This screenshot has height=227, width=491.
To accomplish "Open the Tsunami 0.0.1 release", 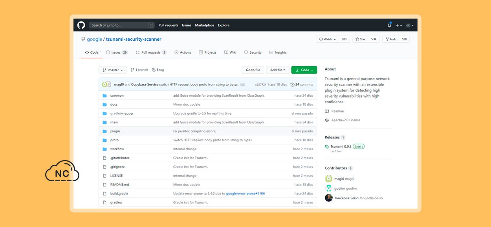I will [341, 146].
